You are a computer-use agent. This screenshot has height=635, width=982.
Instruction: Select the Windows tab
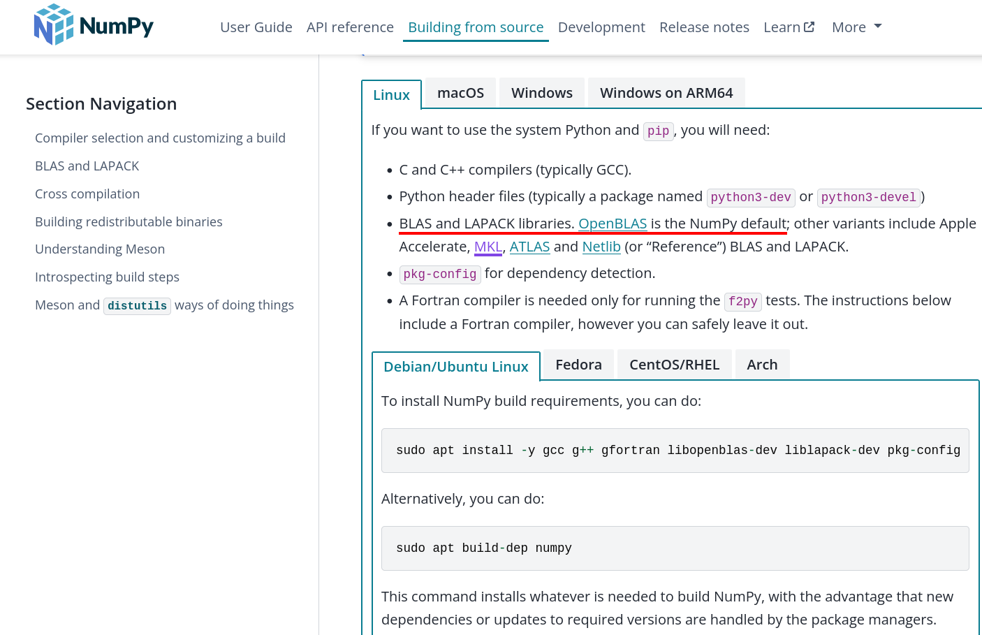[x=542, y=93]
